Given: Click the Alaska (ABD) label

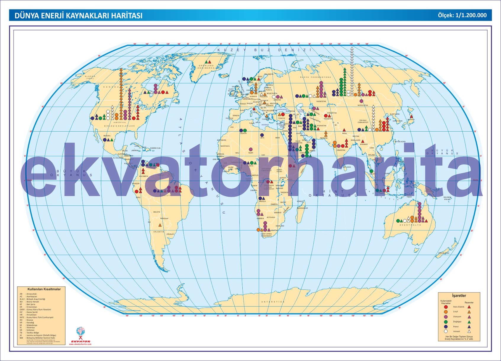Looking at the screenshot, I should point(90,77).
